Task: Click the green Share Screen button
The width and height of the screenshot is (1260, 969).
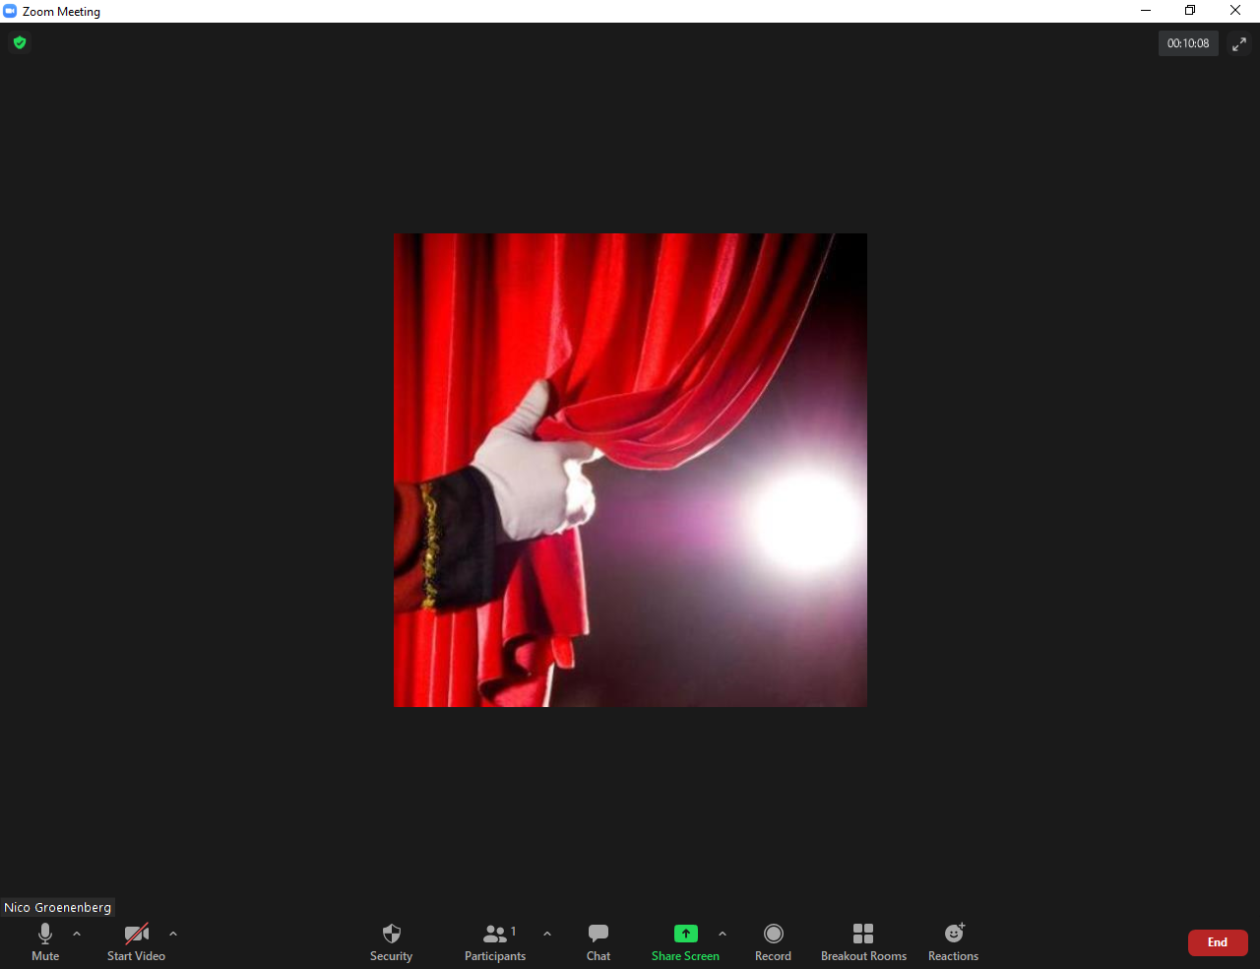Action: (685, 942)
